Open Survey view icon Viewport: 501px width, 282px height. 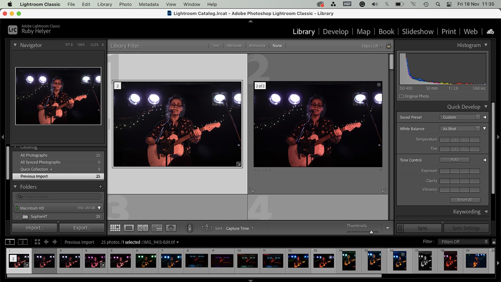click(157, 228)
